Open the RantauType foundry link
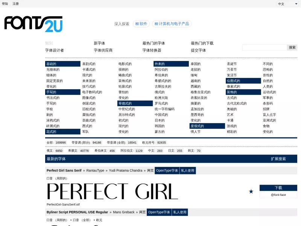The image size is (301, 226). point(95,171)
